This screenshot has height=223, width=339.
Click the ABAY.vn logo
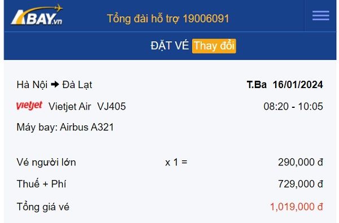[37, 15]
